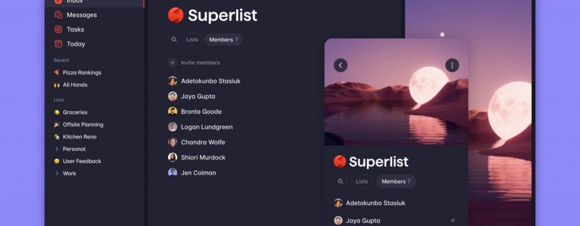The width and height of the screenshot is (580, 226).
Task: Open the three-dot menu on mobile card
Action: (452, 66)
